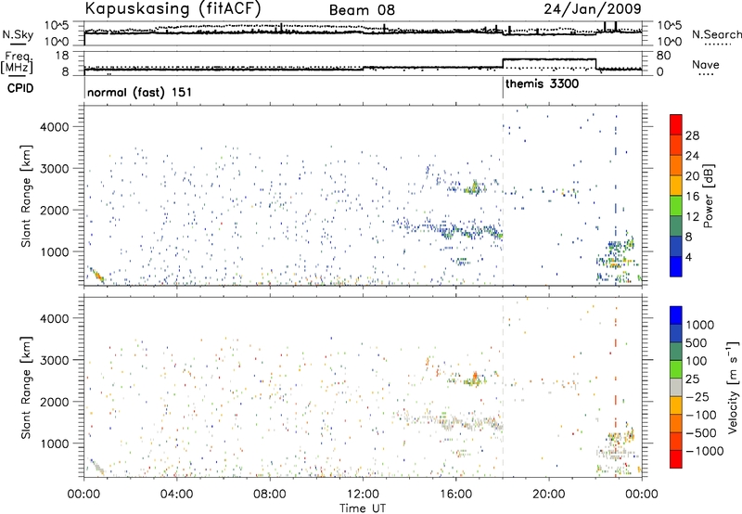Screen dimensions: 742x514
Task: Click the "28" tick on Power colorbar
Action: 692,135
